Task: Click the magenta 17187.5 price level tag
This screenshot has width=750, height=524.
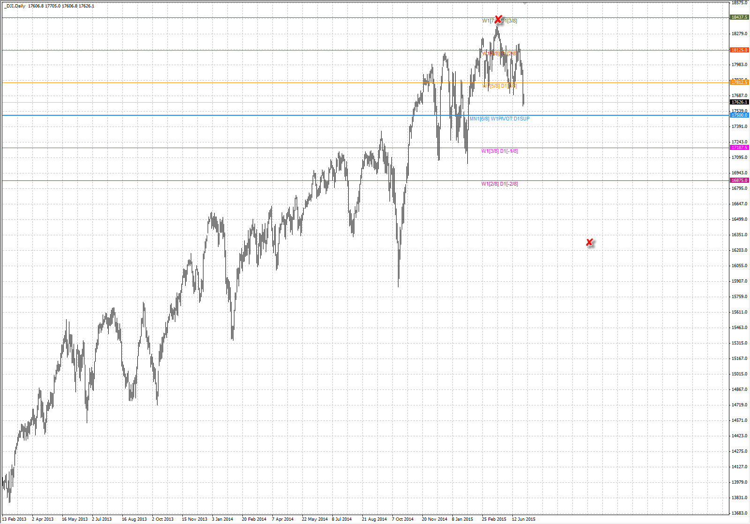Action: tap(739, 148)
